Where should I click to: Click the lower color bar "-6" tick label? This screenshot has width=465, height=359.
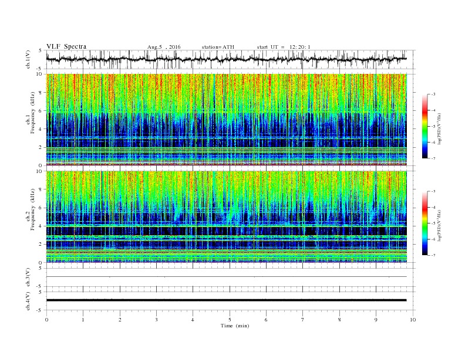[x=433, y=239]
